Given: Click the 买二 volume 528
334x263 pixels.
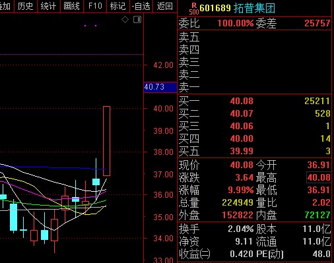Looking at the screenshot, I should (323, 113).
